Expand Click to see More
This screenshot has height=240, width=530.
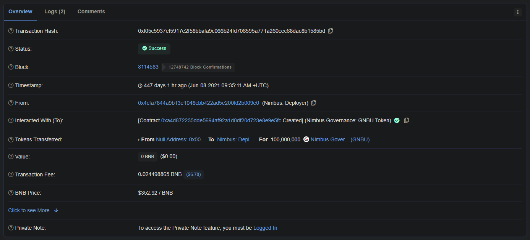33,210
